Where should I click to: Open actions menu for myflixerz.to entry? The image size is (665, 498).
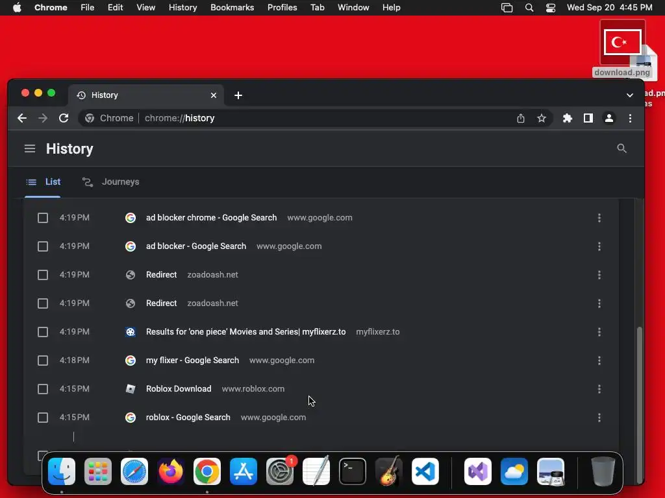[599, 332]
